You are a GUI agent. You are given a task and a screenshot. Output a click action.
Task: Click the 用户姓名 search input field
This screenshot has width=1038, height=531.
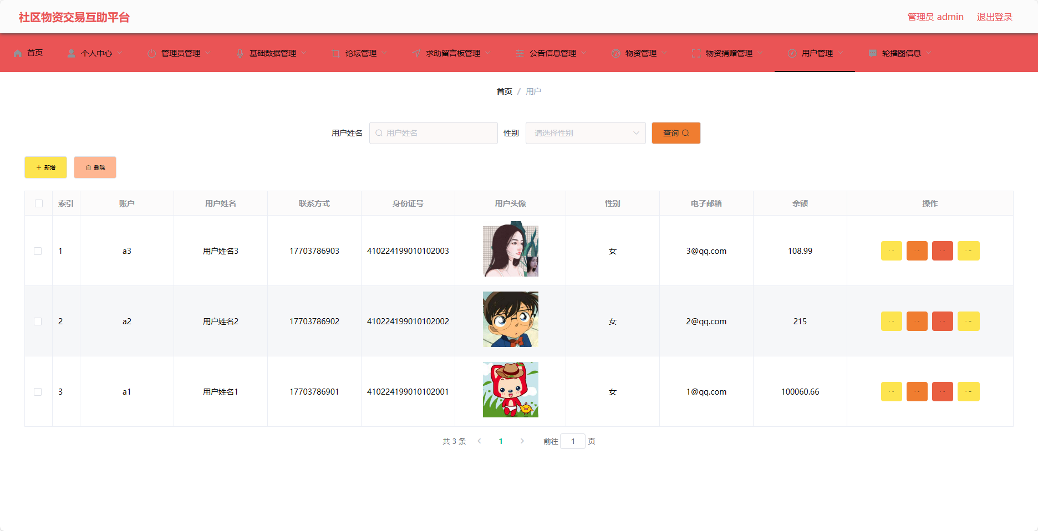click(434, 133)
